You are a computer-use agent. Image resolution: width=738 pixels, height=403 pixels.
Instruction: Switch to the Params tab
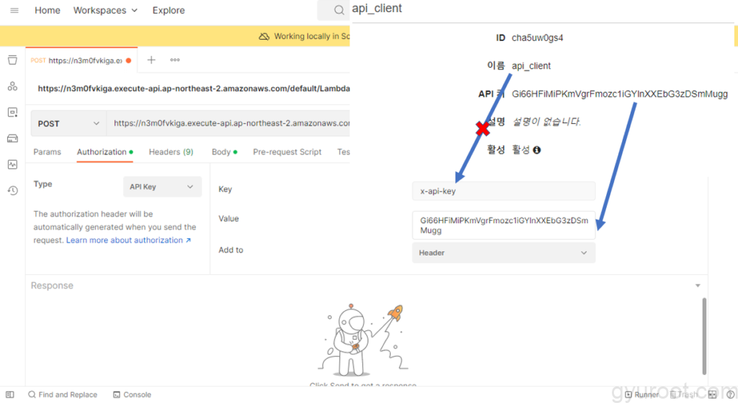click(48, 152)
